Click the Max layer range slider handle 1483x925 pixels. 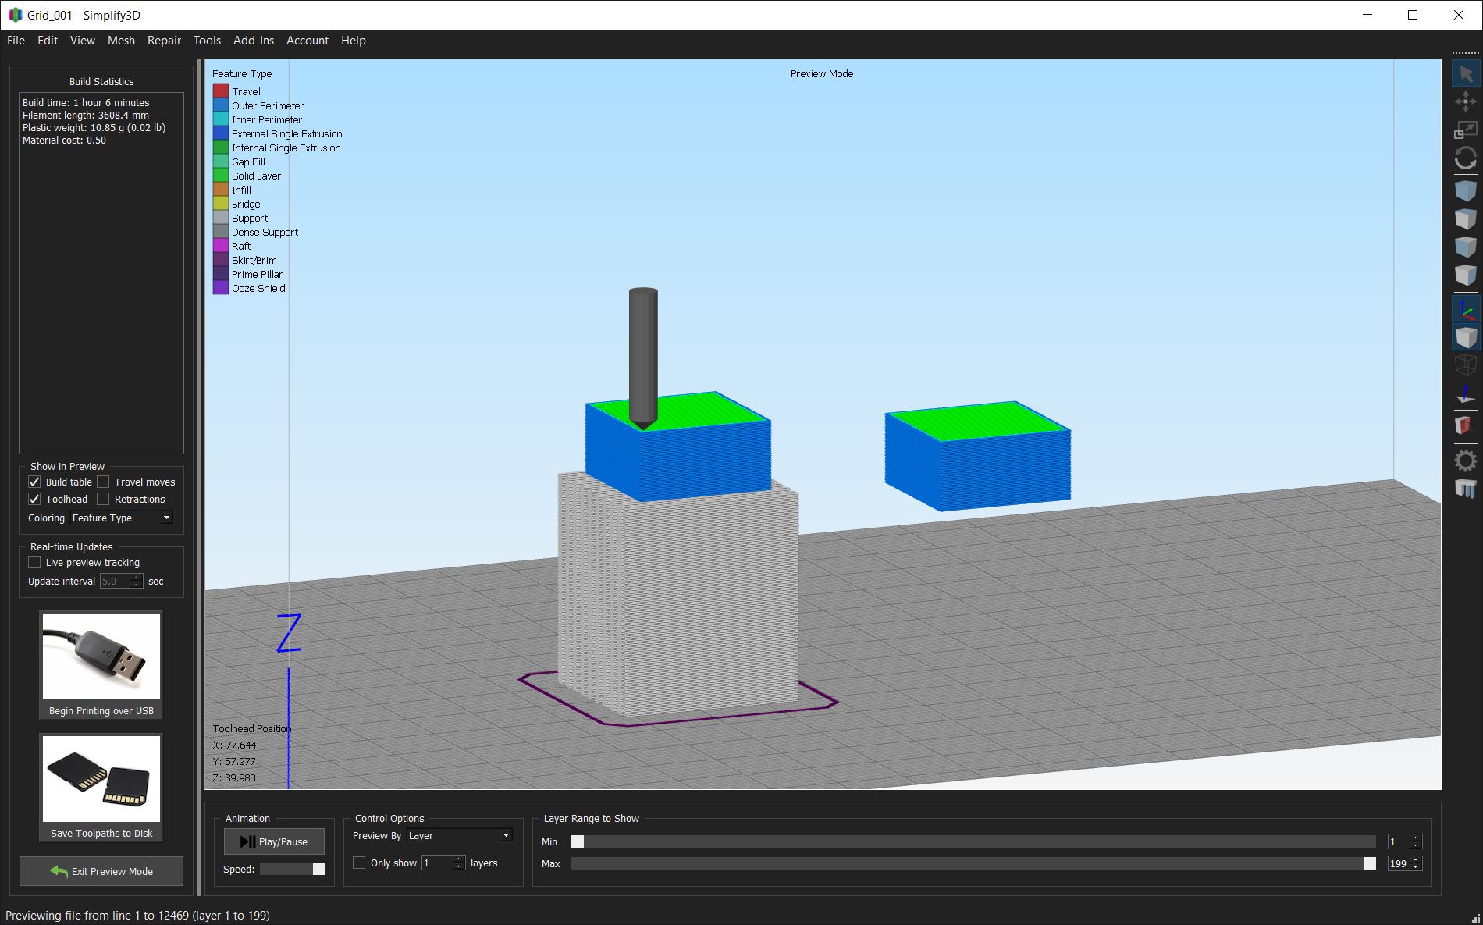pyautogui.click(x=1370, y=863)
